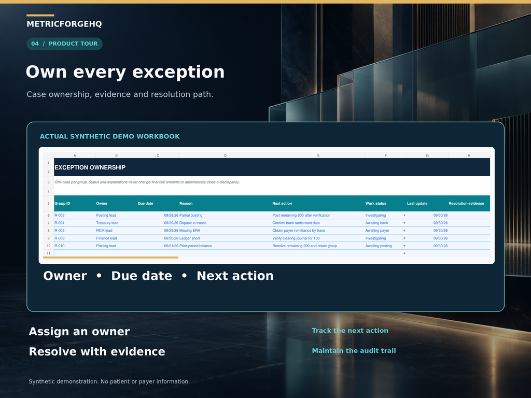Click Resolve remaining 200 and retain group cell

318,246
